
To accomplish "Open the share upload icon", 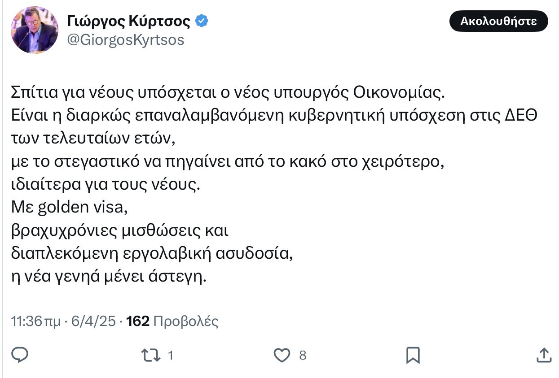I will click(544, 355).
